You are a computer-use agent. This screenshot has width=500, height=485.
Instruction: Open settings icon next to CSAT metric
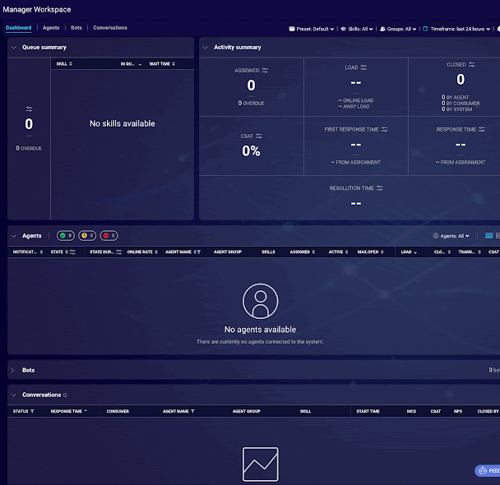pyautogui.click(x=259, y=136)
